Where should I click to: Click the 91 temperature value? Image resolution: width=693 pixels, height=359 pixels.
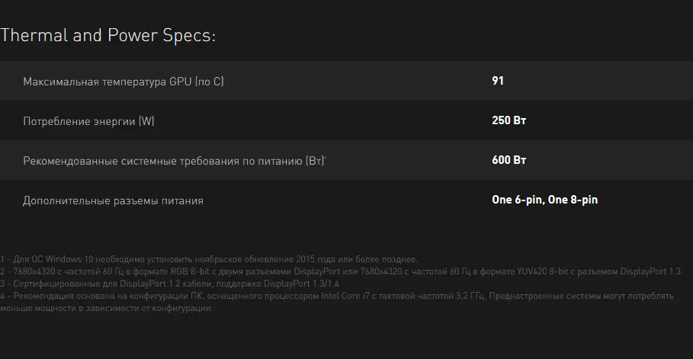click(498, 81)
